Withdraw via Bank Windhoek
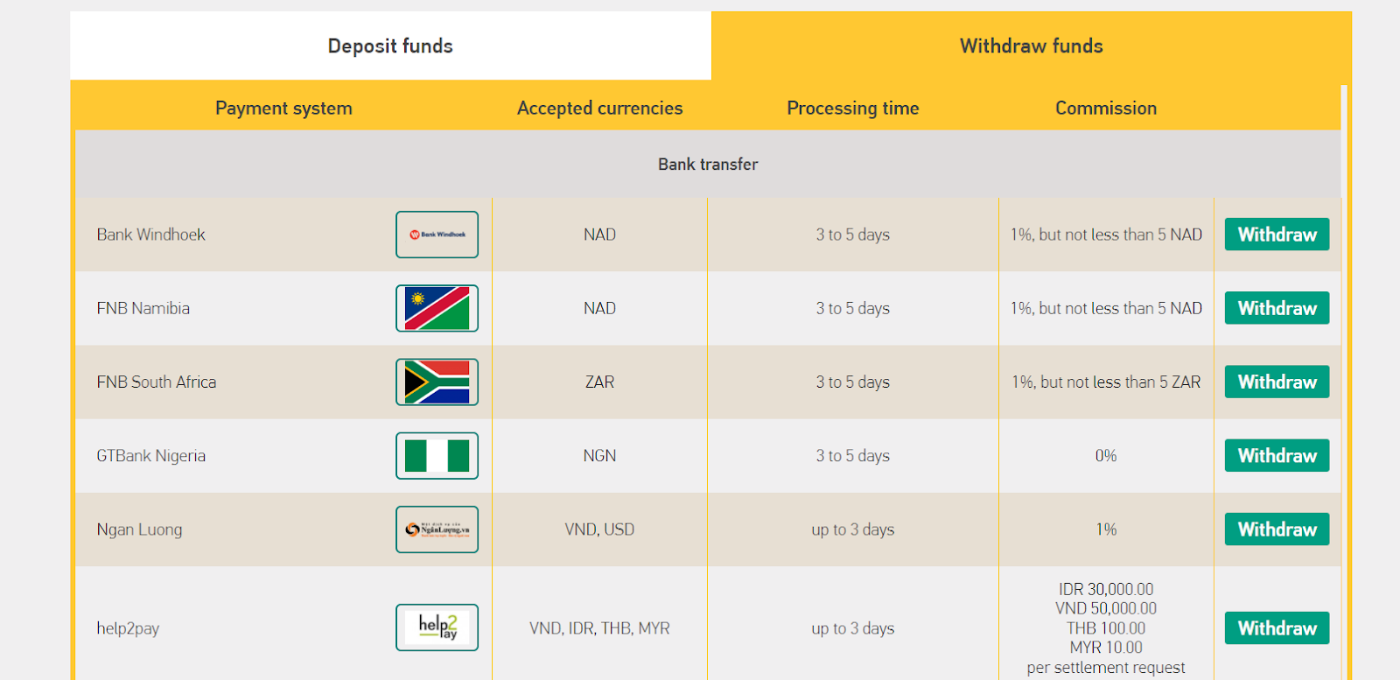1400x680 pixels. coord(1277,235)
